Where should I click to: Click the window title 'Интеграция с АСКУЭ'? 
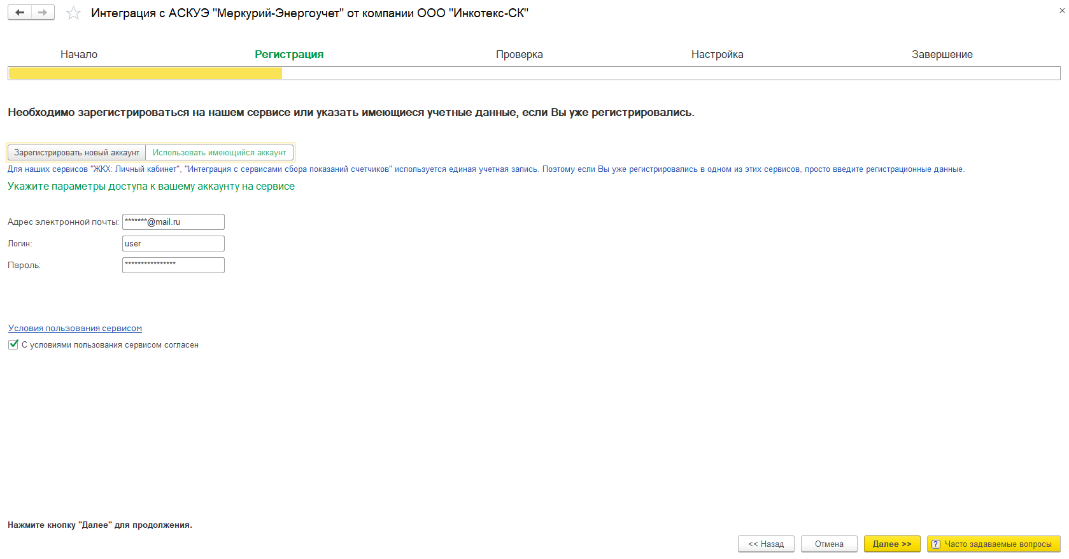coord(309,13)
